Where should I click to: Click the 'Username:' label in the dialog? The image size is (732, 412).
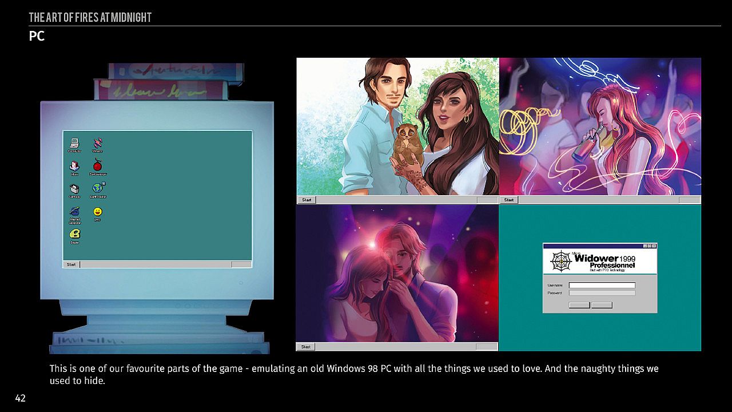click(x=555, y=285)
